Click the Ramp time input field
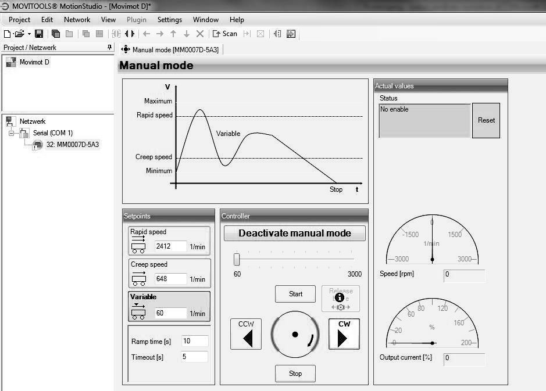 click(195, 341)
